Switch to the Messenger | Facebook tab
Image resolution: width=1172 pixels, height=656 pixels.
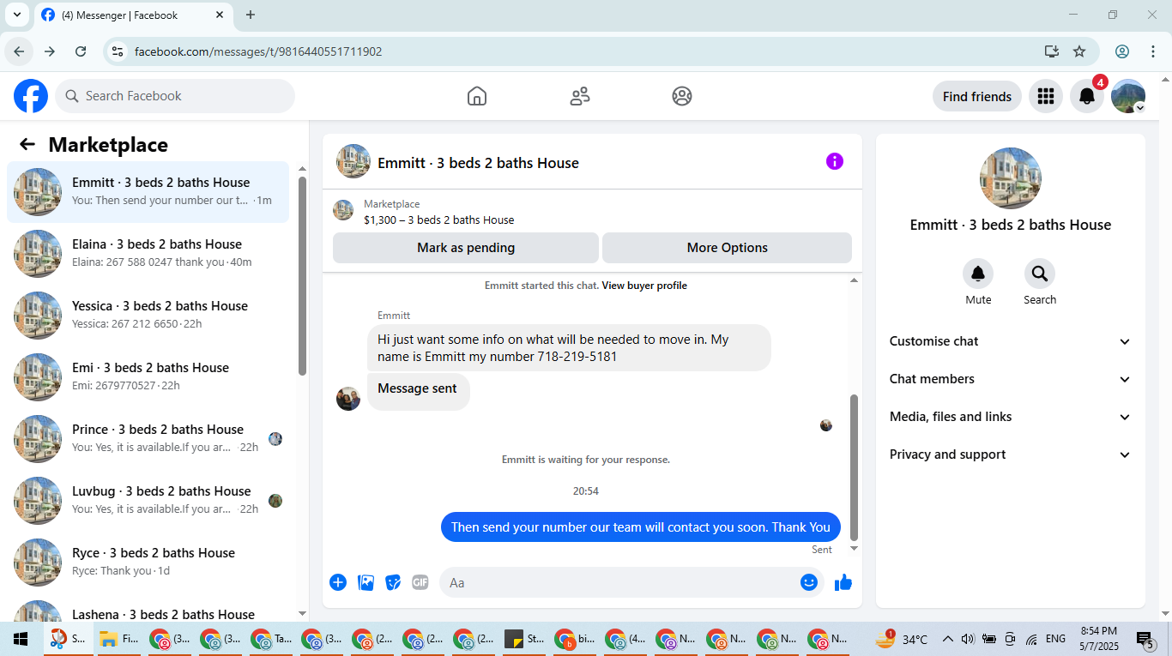(133, 15)
